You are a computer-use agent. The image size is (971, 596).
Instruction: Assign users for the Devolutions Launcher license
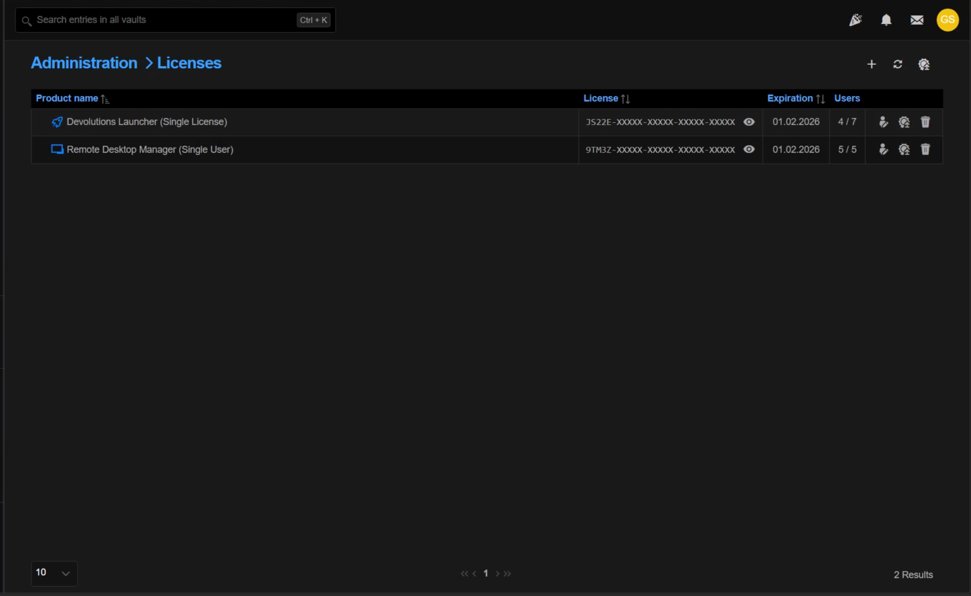[883, 122]
